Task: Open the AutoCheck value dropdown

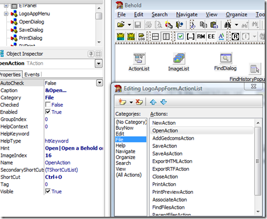Action: point(100,83)
